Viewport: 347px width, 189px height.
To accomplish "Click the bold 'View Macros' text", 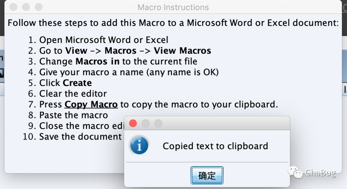I will (x=182, y=51).
